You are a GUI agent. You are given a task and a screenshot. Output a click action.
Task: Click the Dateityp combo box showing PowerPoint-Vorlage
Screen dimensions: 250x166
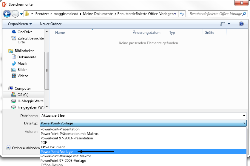tap(143, 123)
